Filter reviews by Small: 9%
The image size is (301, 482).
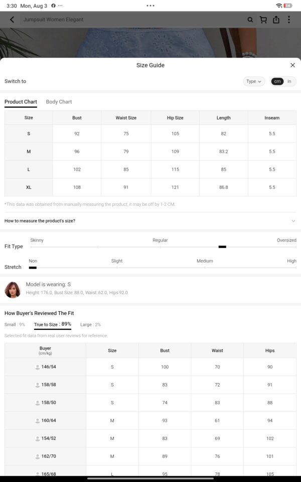[x=15, y=325]
